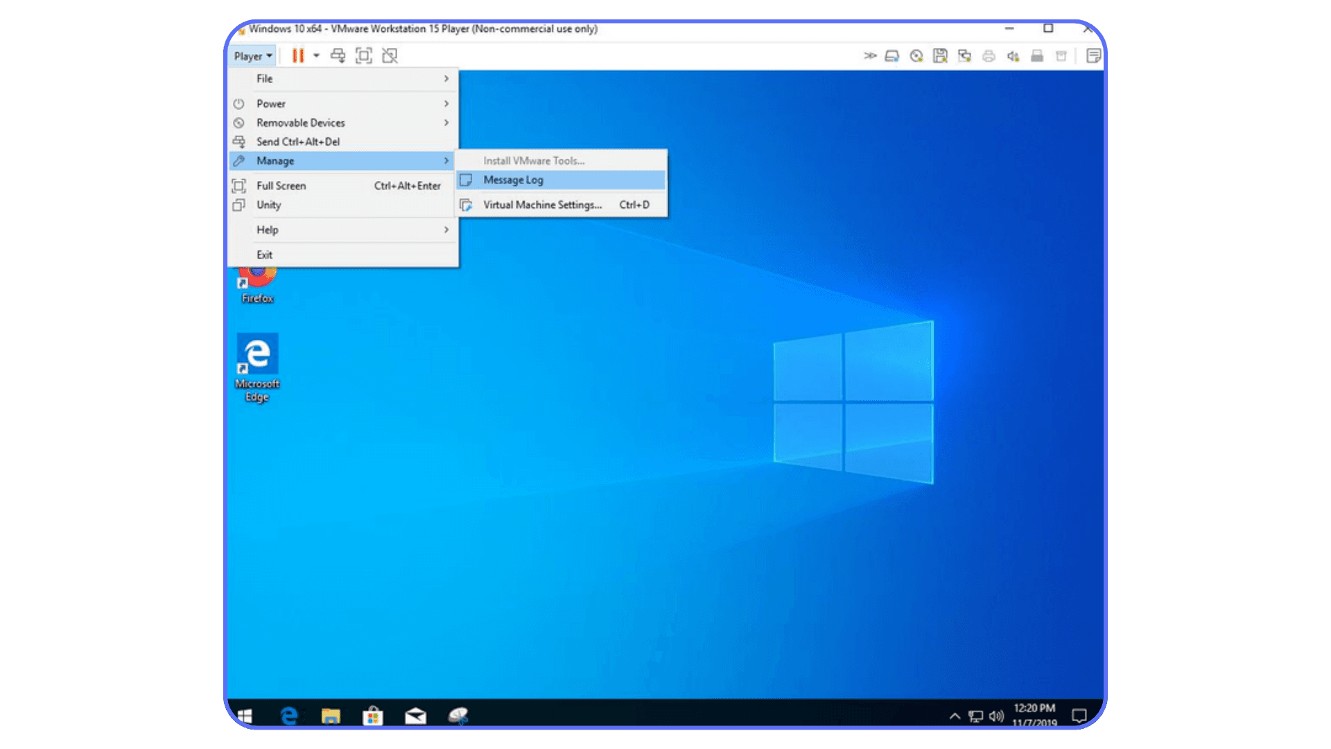Click the USB device icon after sound
Image resolution: width=1331 pixels, height=749 pixels.
(x=1037, y=56)
